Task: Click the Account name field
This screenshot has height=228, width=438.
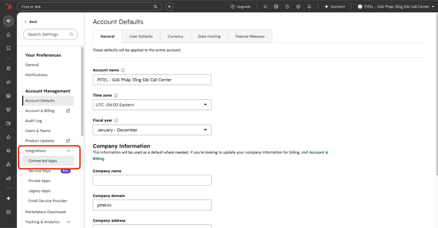Action: tap(152, 79)
